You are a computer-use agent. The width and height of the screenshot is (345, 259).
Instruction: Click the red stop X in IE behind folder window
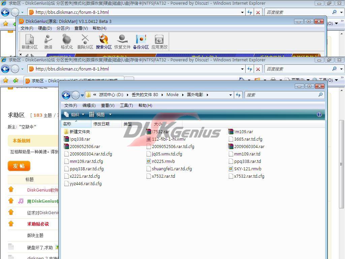[258, 69]
